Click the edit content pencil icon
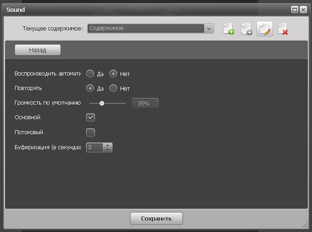This screenshot has width=312, height=232. click(x=265, y=30)
